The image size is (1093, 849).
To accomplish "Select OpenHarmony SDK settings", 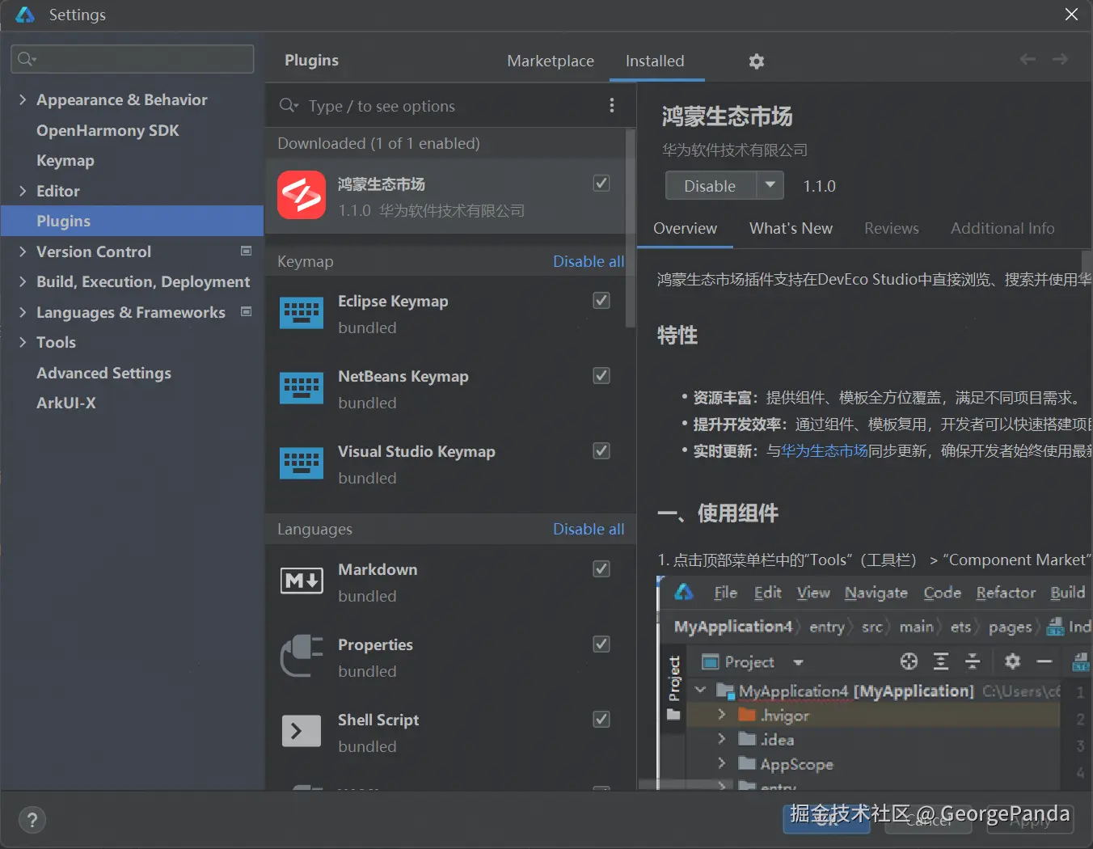I will pos(108,130).
